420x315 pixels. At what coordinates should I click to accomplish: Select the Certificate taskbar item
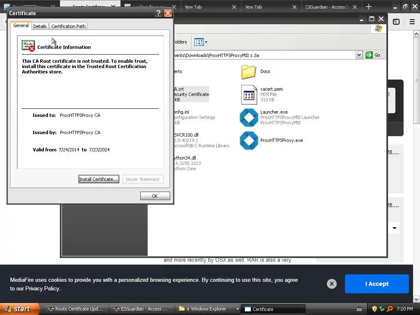273,309
